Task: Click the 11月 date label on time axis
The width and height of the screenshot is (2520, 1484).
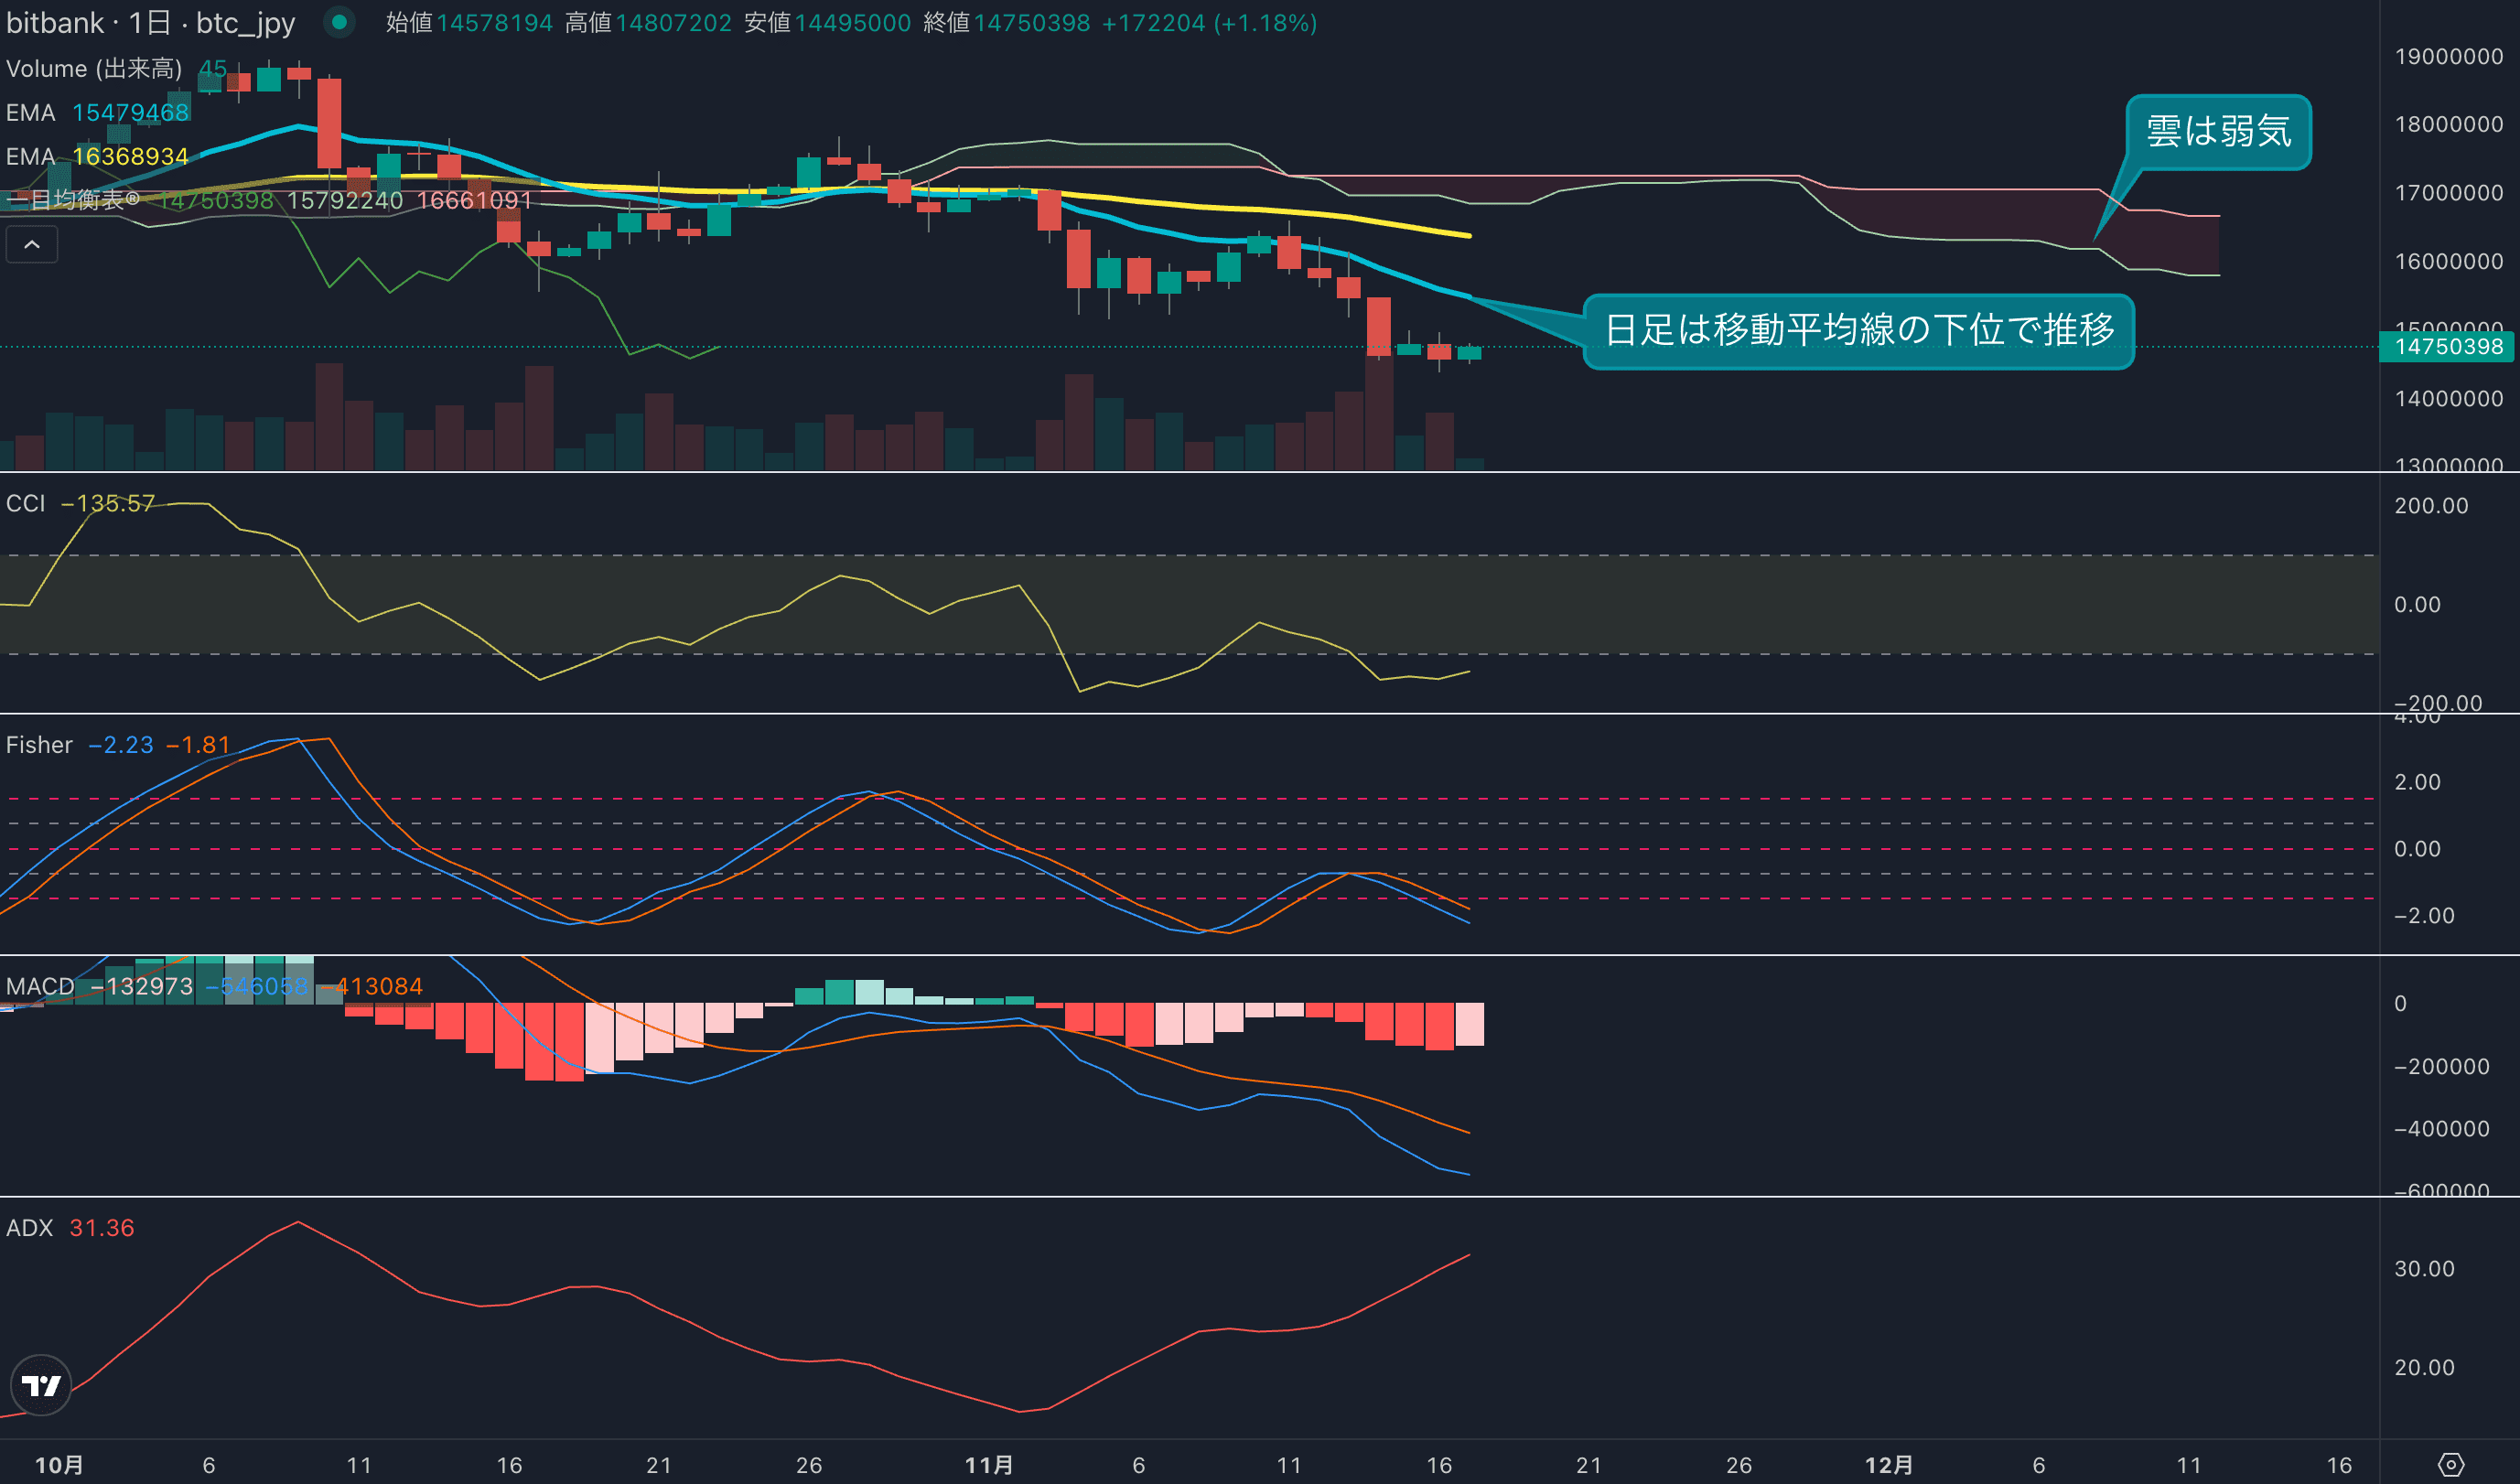Action: pyautogui.click(x=988, y=1465)
